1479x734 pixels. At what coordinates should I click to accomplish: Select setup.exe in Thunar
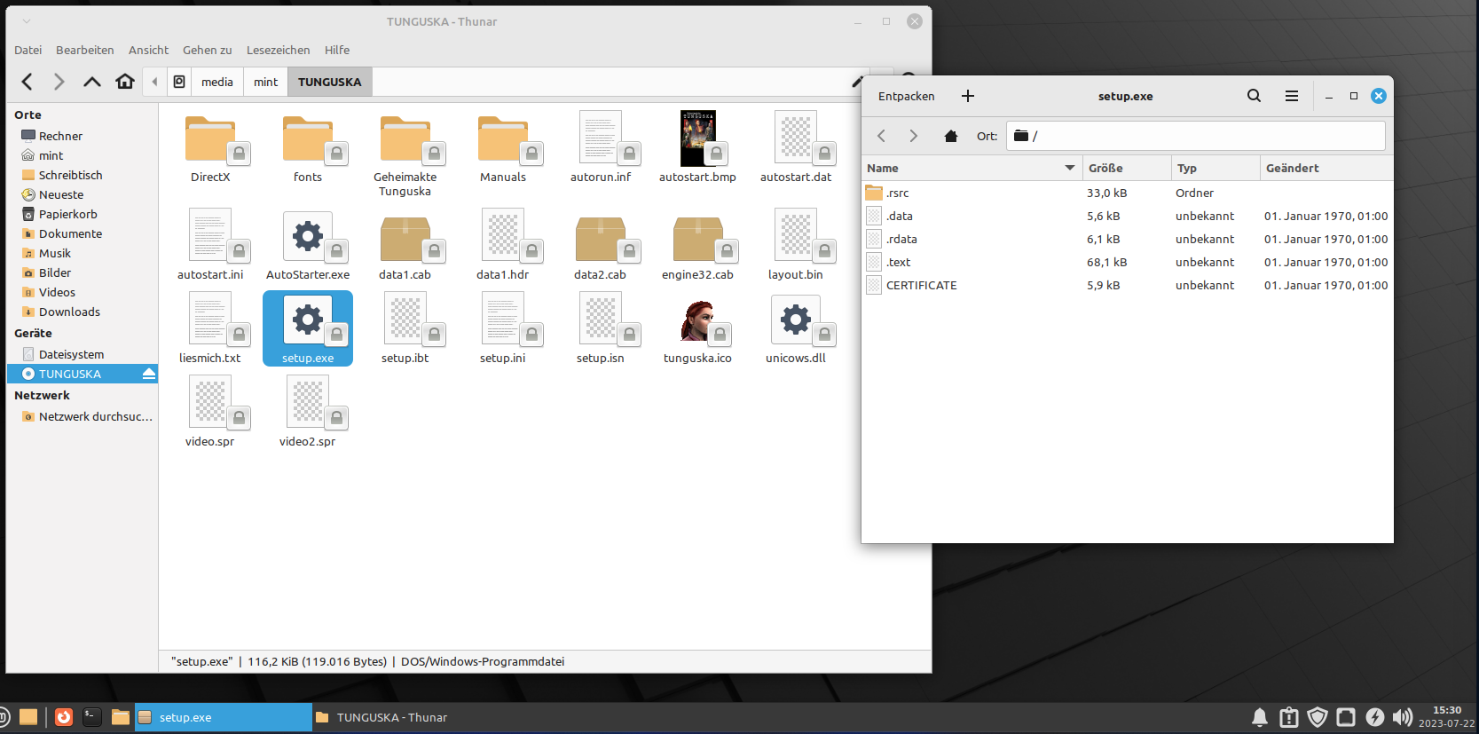(x=308, y=329)
